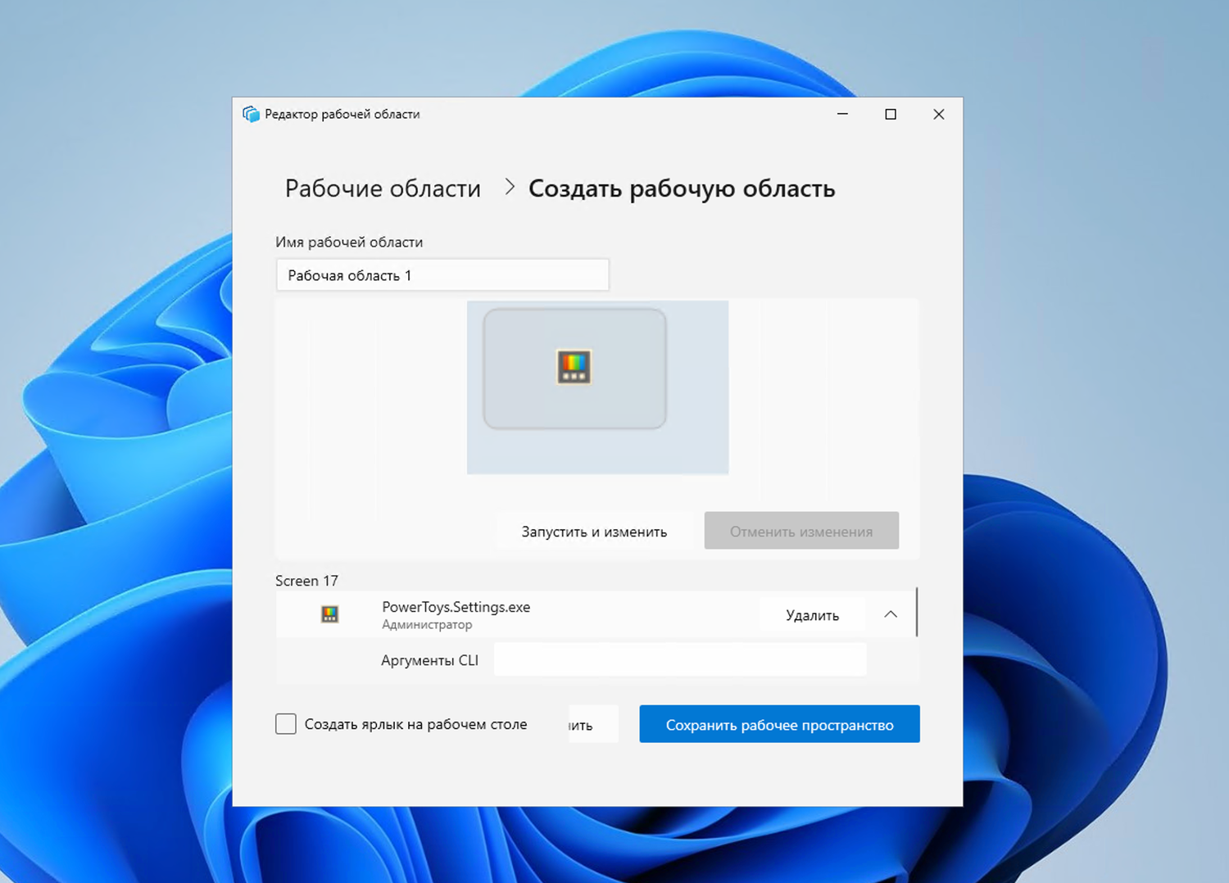The image size is (1229, 883).
Task: Click the partially hidden cancel button left of save
Action: tap(593, 724)
